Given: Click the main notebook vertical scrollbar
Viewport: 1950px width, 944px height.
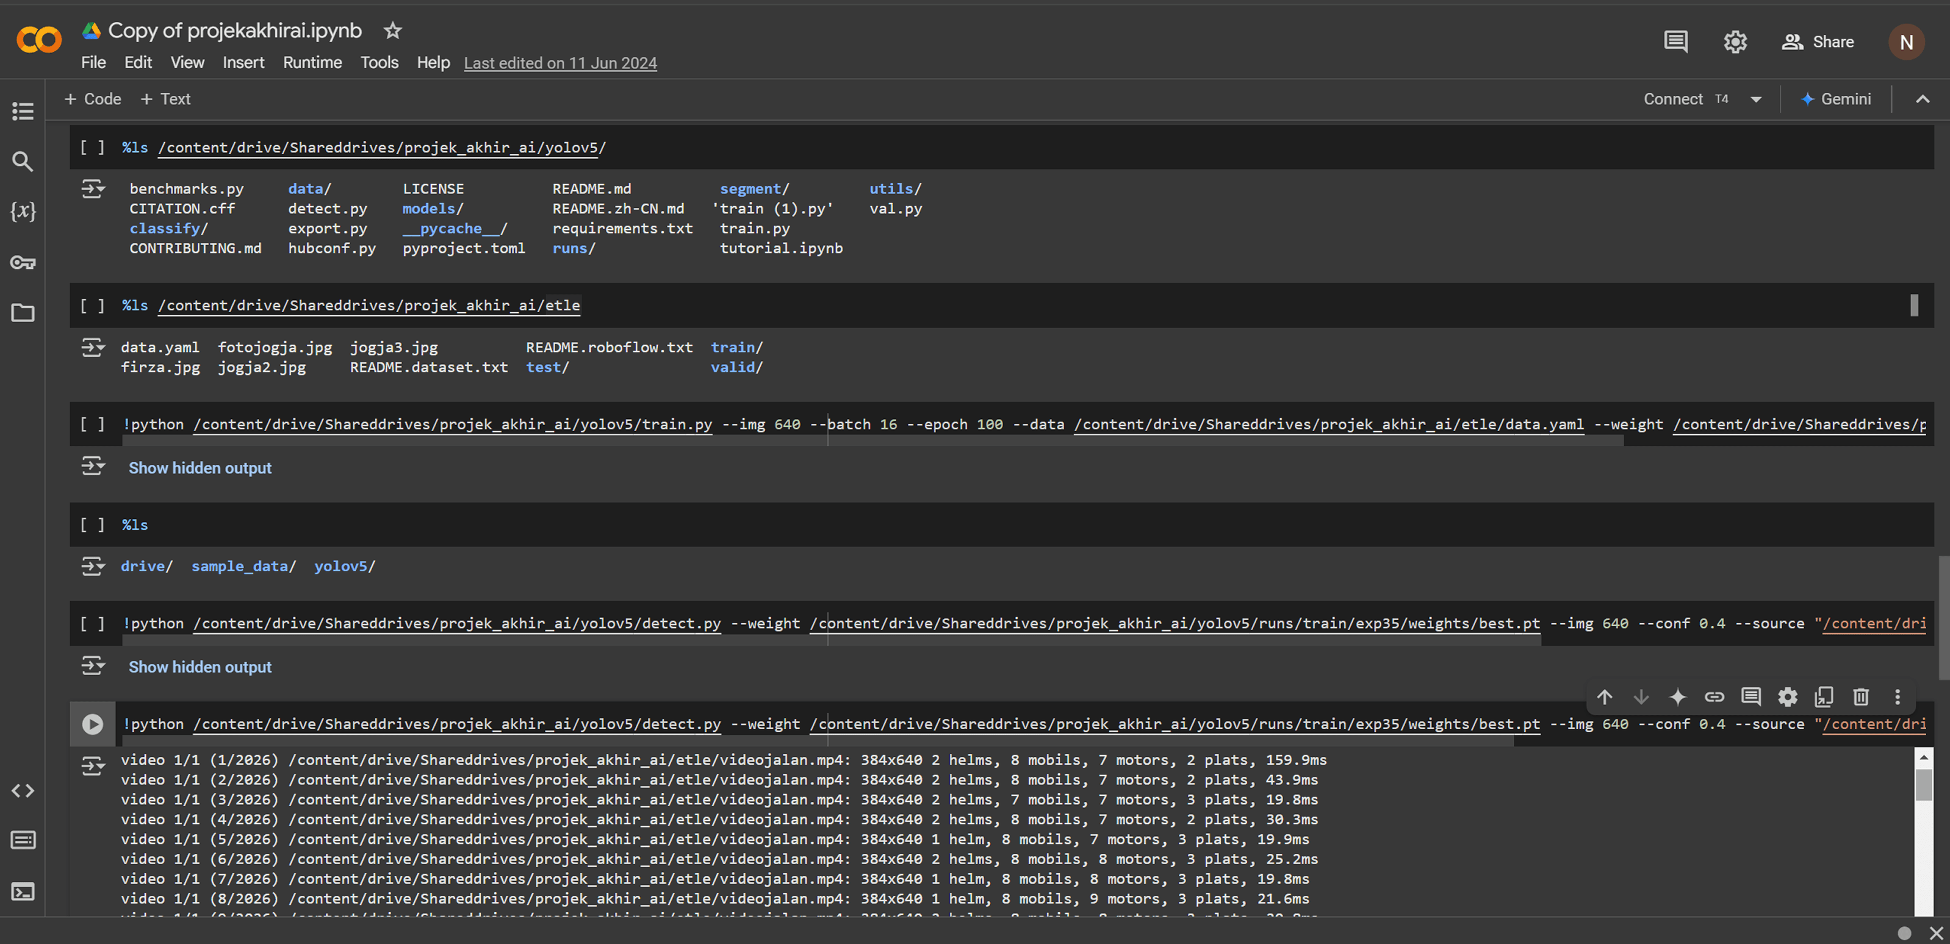Looking at the screenshot, I should click(x=1943, y=618).
